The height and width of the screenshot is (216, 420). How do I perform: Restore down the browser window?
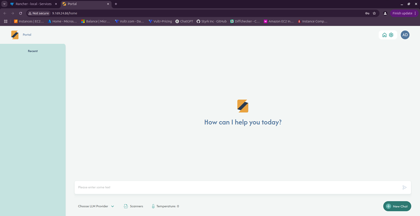[409, 4]
